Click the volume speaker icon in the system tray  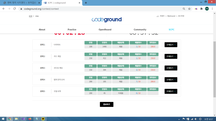196,119
